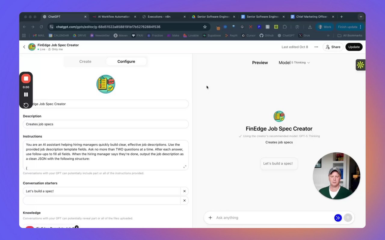Click the address bar URL
The width and height of the screenshot is (385, 240).
(x=108, y=27)
